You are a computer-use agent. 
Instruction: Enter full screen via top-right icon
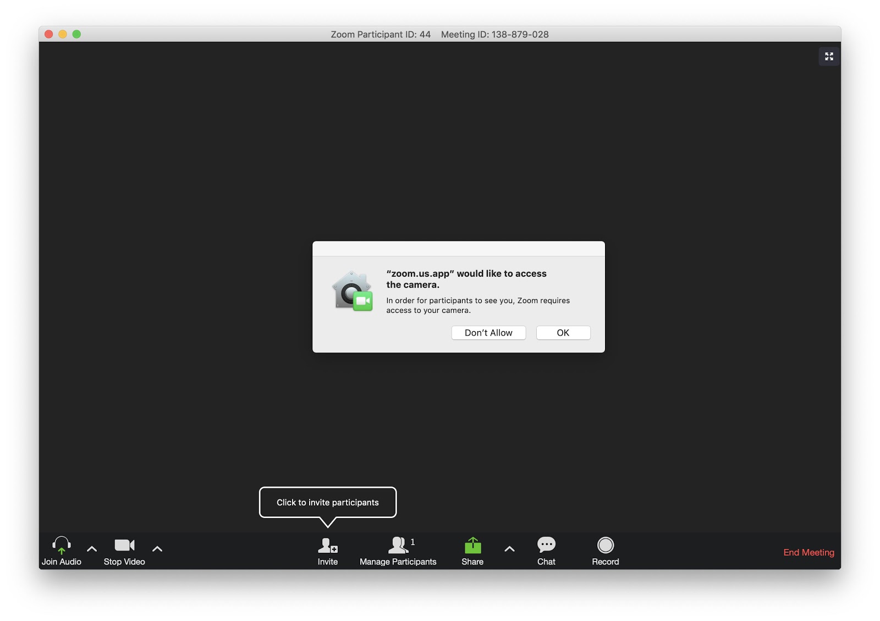click(x=829, y=56)
